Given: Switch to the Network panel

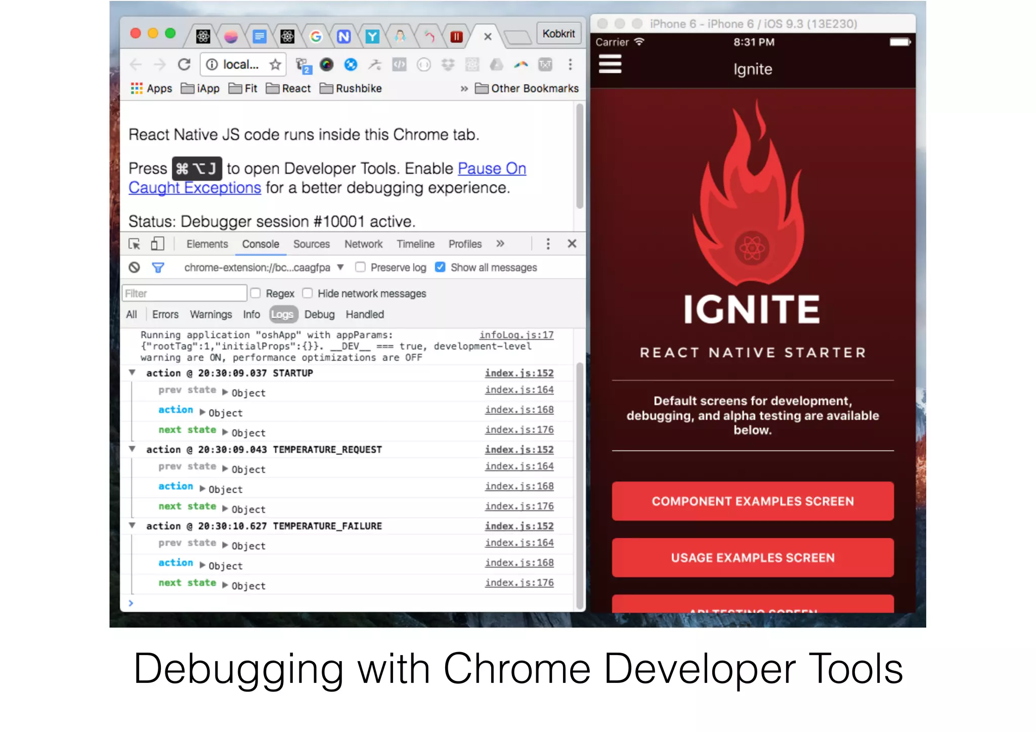Looking at the screenshot, I should click(363, 244).
